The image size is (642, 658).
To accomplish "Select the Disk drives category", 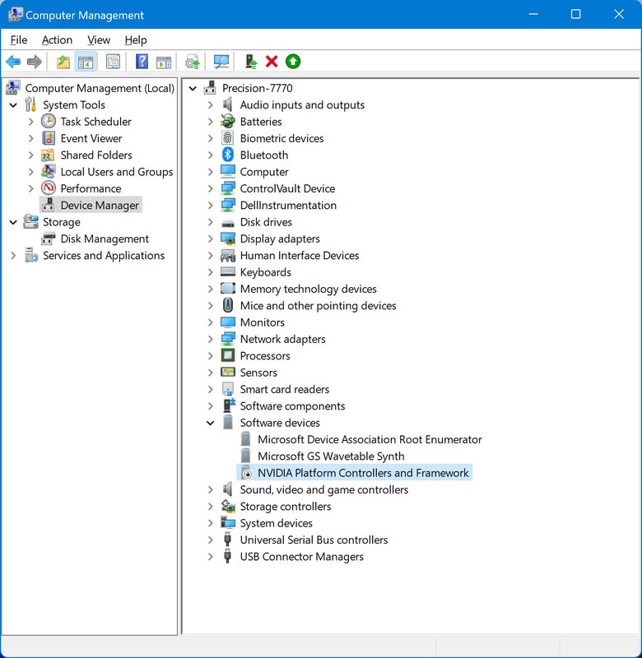I will [x=266, y=222].
